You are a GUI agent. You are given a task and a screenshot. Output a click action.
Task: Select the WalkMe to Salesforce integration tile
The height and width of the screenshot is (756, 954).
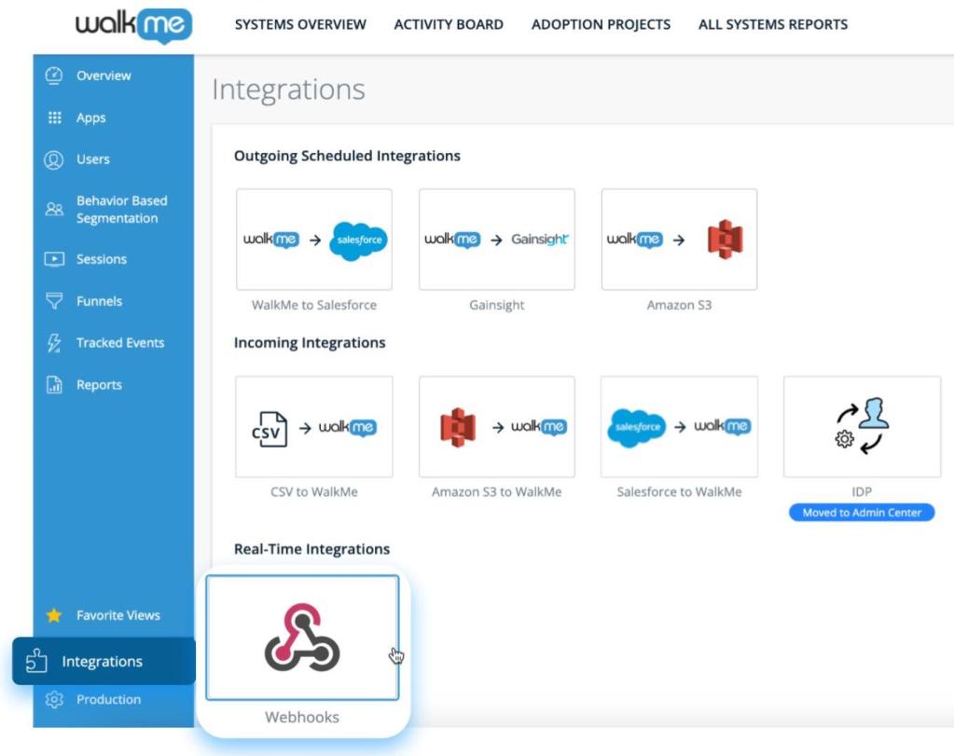tap(314, 240)
